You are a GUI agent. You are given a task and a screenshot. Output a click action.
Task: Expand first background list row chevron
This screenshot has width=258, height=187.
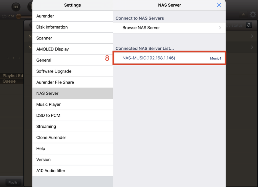tap(252, 36)
